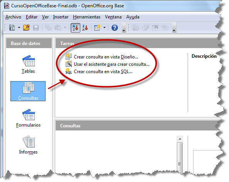Click Crear consulta en vista Diseño link
The width and height of the screenshot is (229, 182).
click(106, 57)
